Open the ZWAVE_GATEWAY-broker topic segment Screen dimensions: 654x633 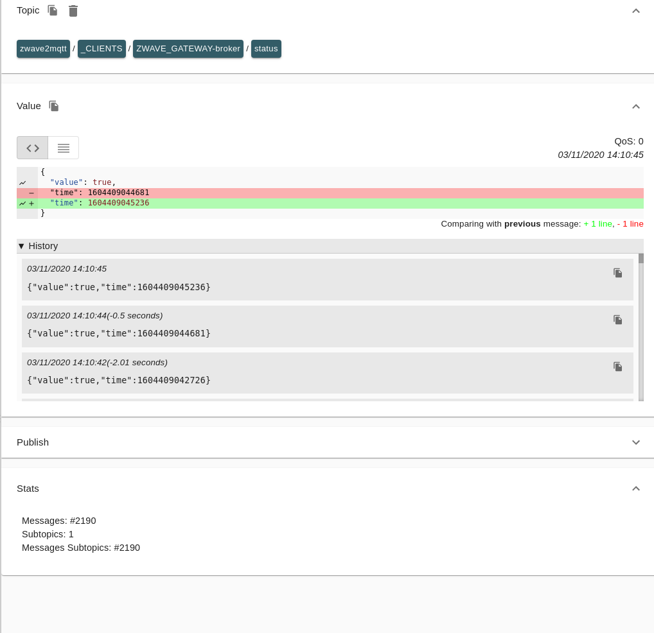pyautogui.click(x=188, y=48)
